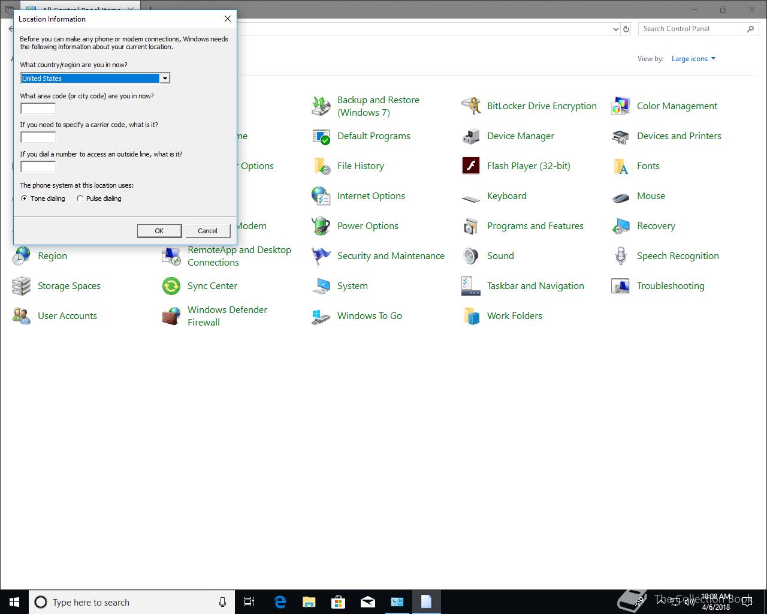Open Sound speaker icon
This screenshot has height=614, width=767.
471,256
